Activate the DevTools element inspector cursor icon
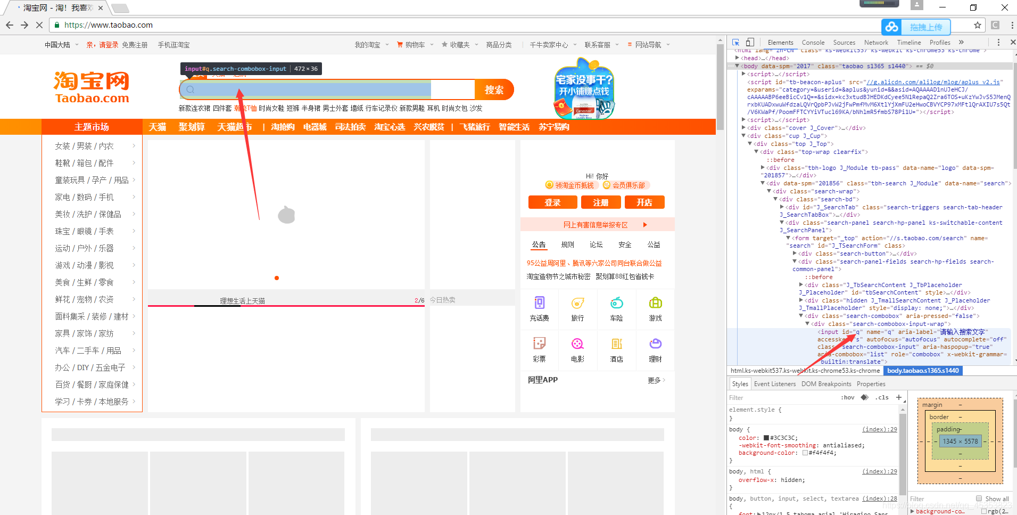Image resolution: width=1017 pixels, height=515 pixels. click(x=736, y=42)
